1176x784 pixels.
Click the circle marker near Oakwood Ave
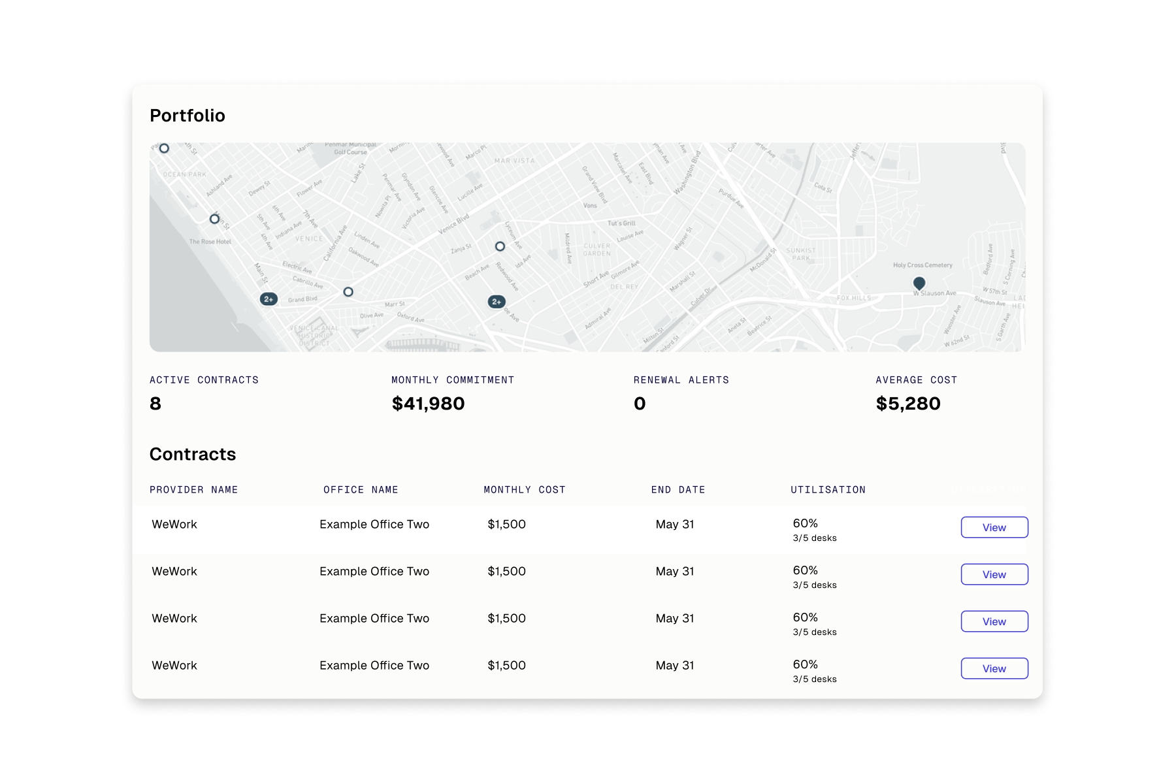tap(348, 292)
